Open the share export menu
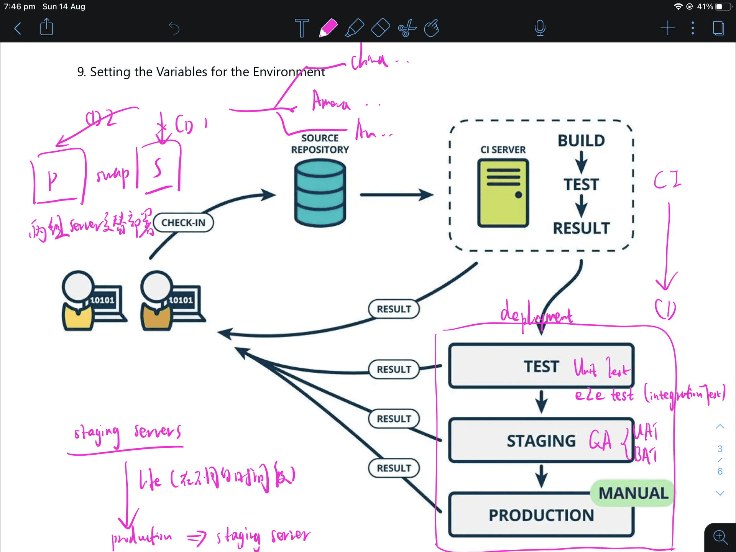736x552 pixels. (46, 27)
